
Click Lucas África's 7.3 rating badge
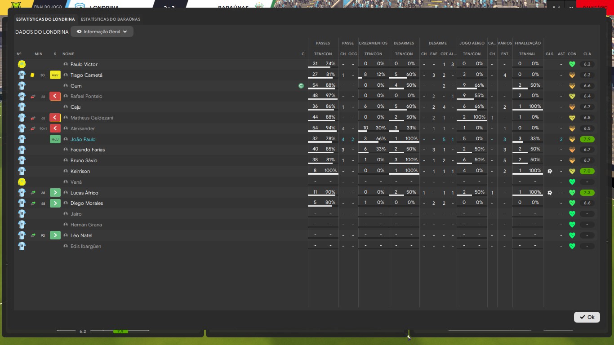(x=587, y=193)
